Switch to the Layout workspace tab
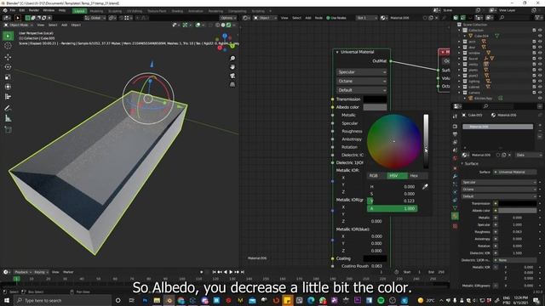The width and height of the screenshot is (545, 306). (79, 11)
